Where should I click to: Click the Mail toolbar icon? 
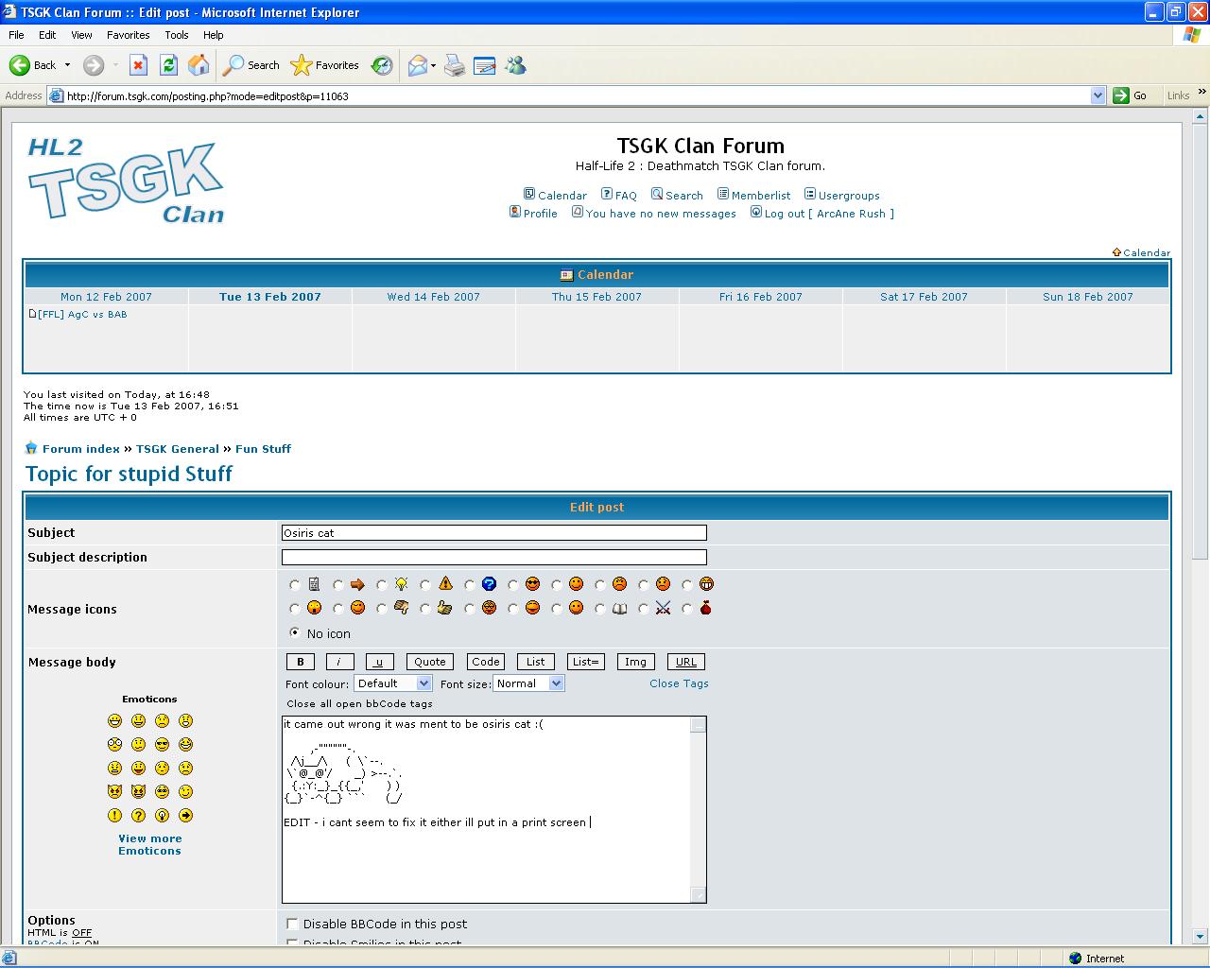(x=417, y=65)
